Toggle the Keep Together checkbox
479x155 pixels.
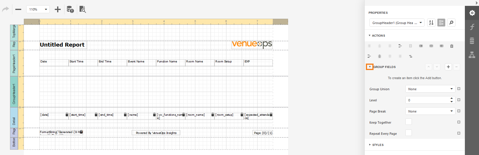pos(409,122)
